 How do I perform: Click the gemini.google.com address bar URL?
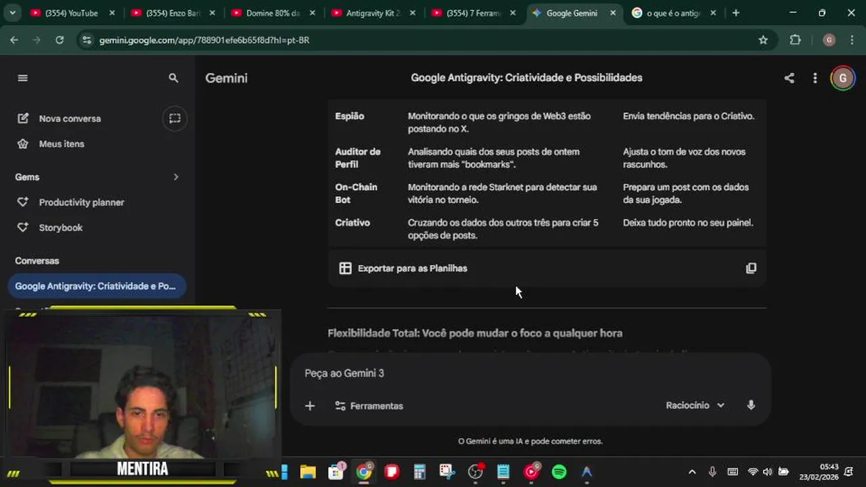(204, 40)
